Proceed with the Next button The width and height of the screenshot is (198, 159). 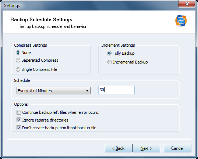[x=146, y=148]
